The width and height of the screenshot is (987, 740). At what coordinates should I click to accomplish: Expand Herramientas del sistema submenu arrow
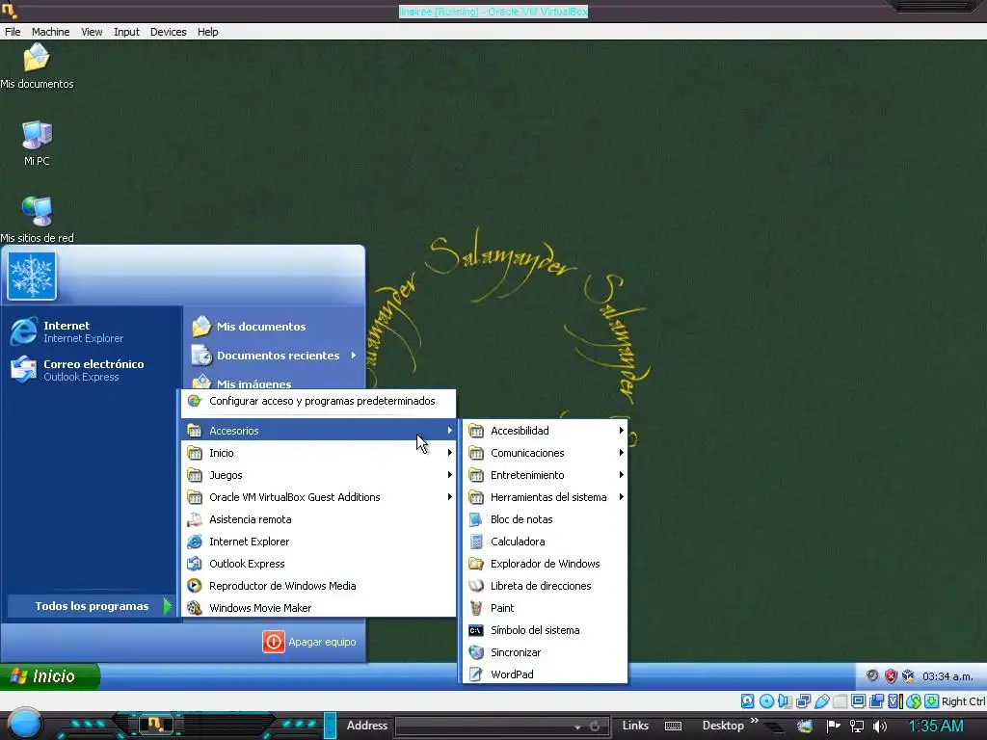point(622,497)
